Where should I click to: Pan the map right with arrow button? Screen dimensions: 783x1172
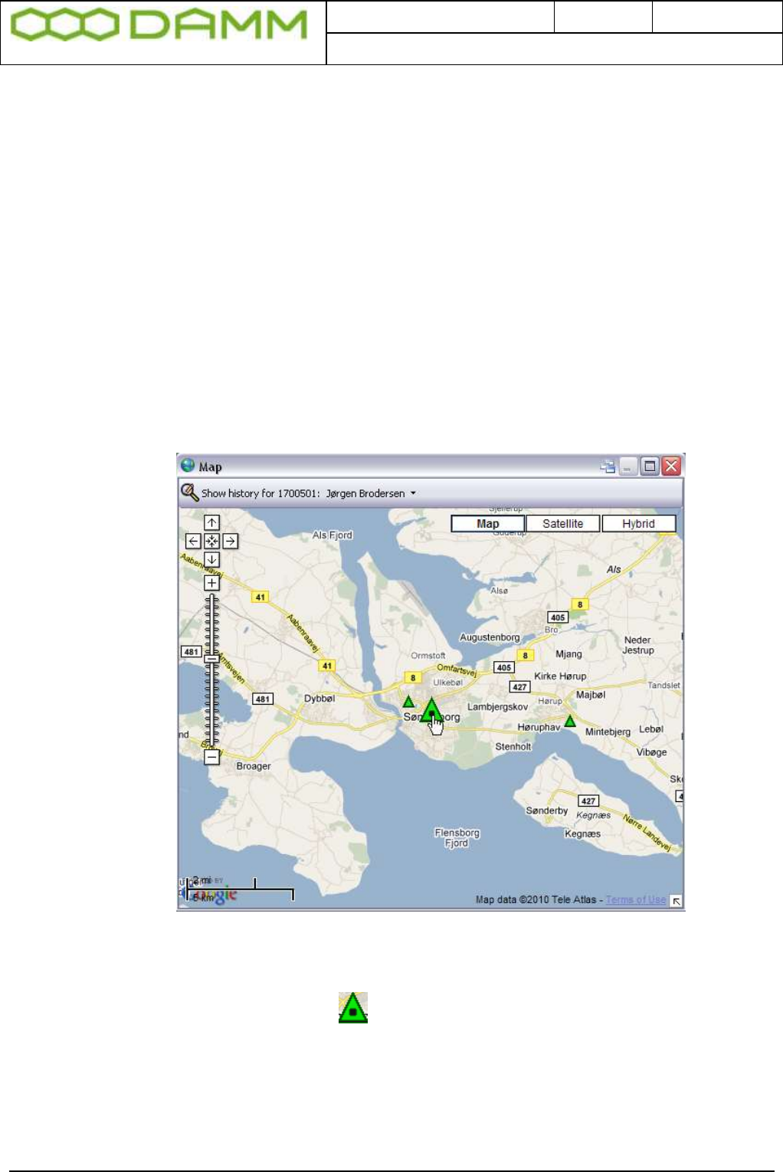click(230, 541)
